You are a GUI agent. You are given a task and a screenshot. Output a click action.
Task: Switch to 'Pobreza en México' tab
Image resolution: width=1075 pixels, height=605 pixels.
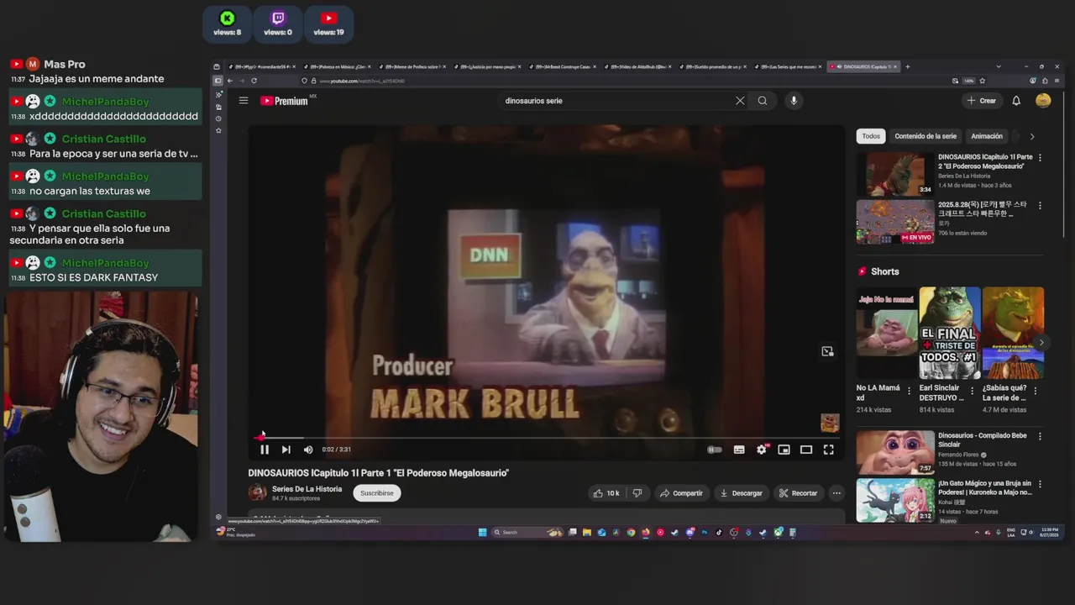click(336, 66)
